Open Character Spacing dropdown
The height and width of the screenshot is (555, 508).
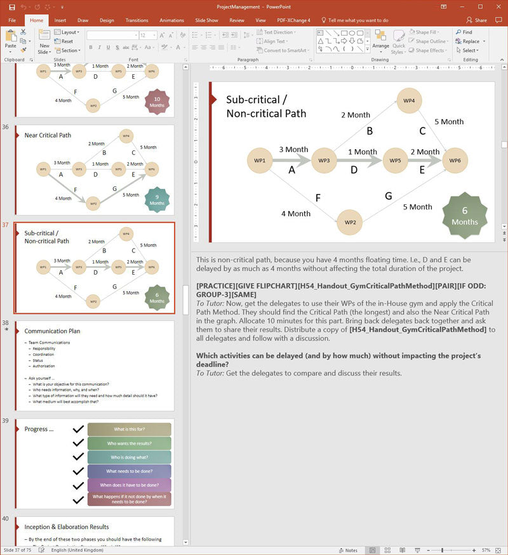(x=136, y=47)
